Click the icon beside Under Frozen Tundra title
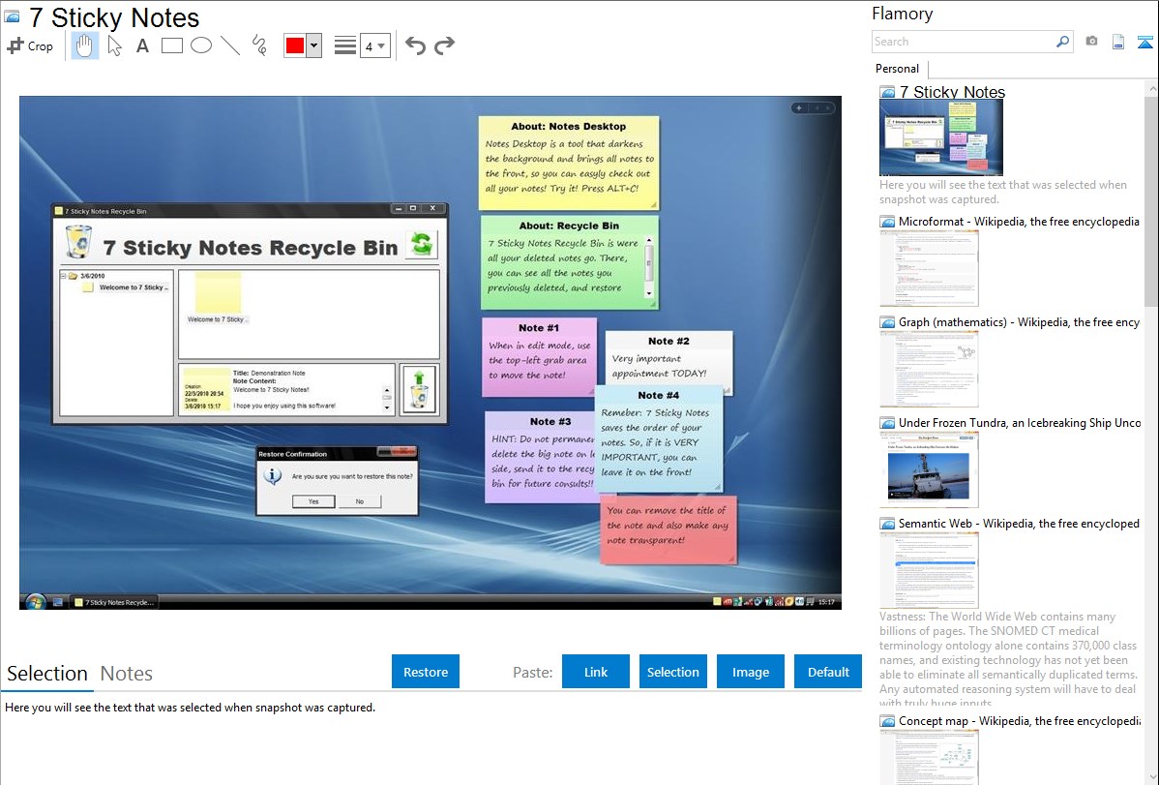This screenshot has height=785, width=1159. tap(887, 423)
